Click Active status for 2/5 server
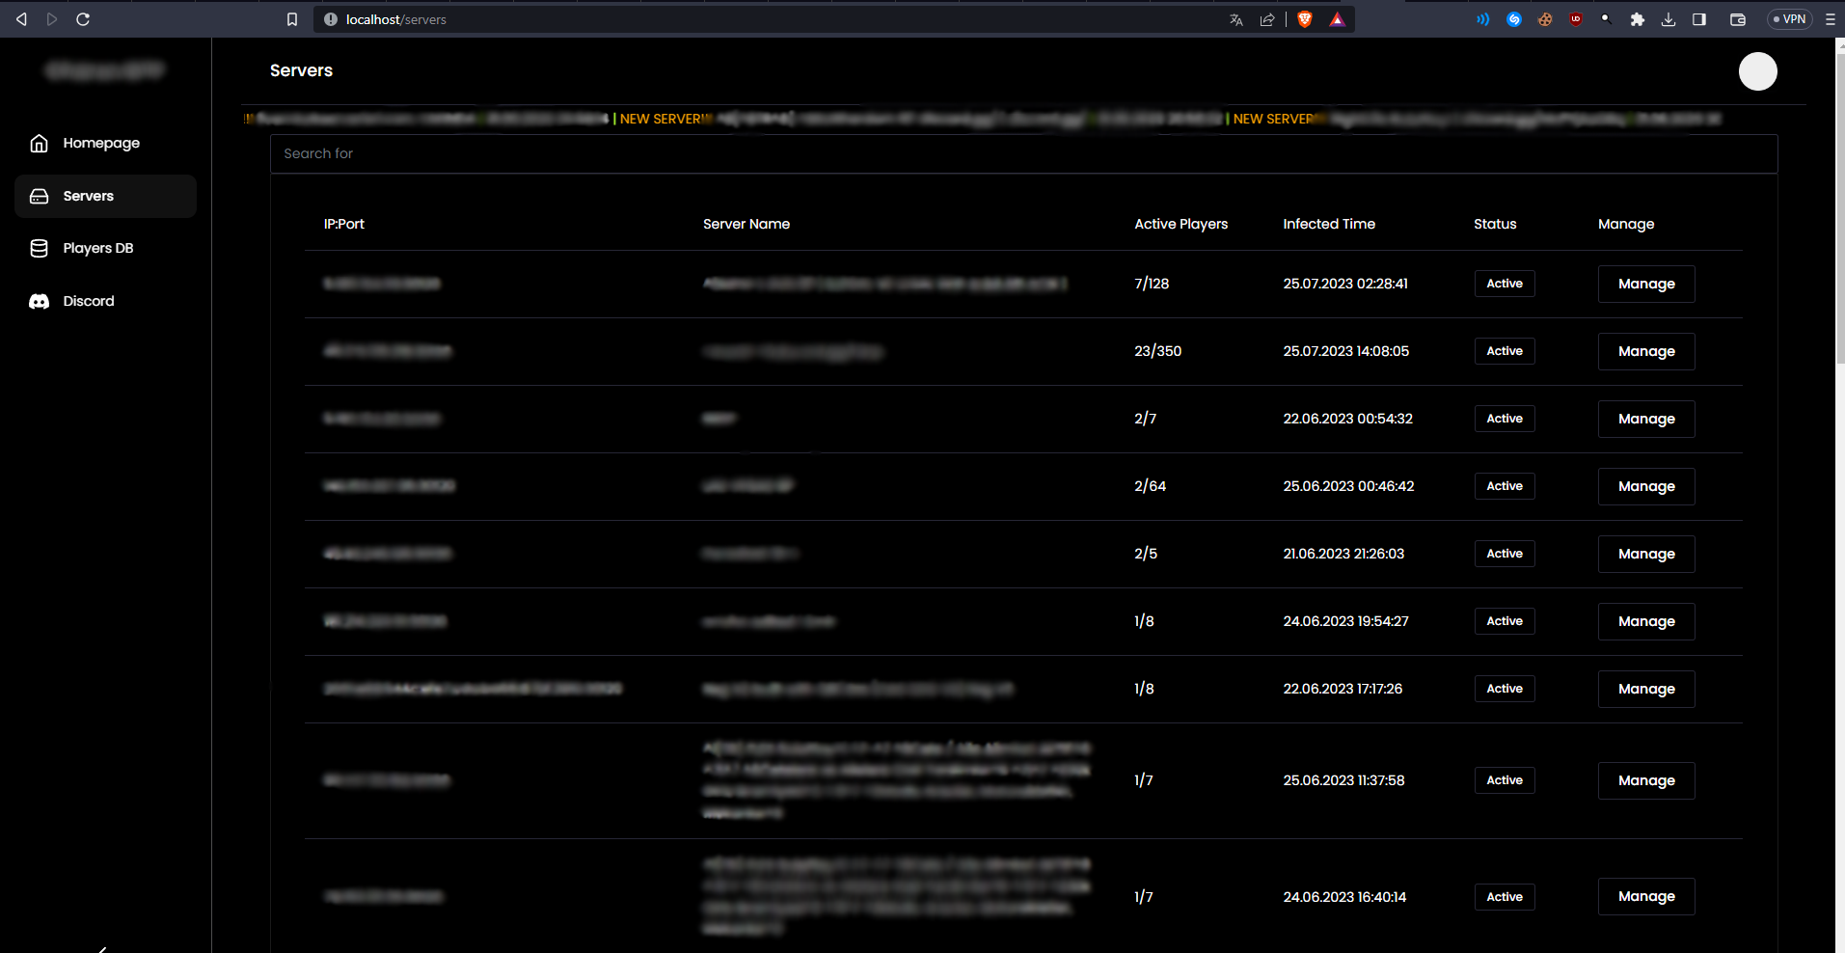 [x=1505, y=554]
